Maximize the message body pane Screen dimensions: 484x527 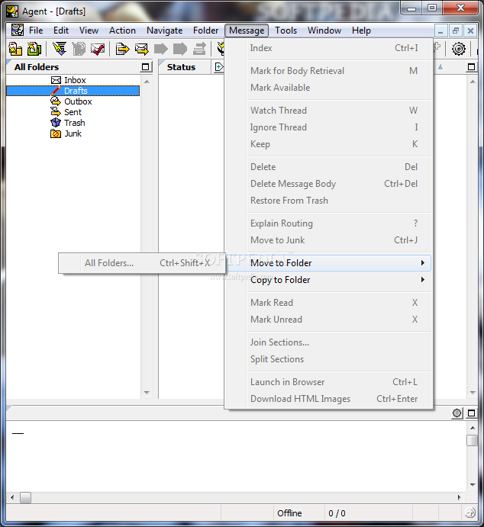coord(471,413)
